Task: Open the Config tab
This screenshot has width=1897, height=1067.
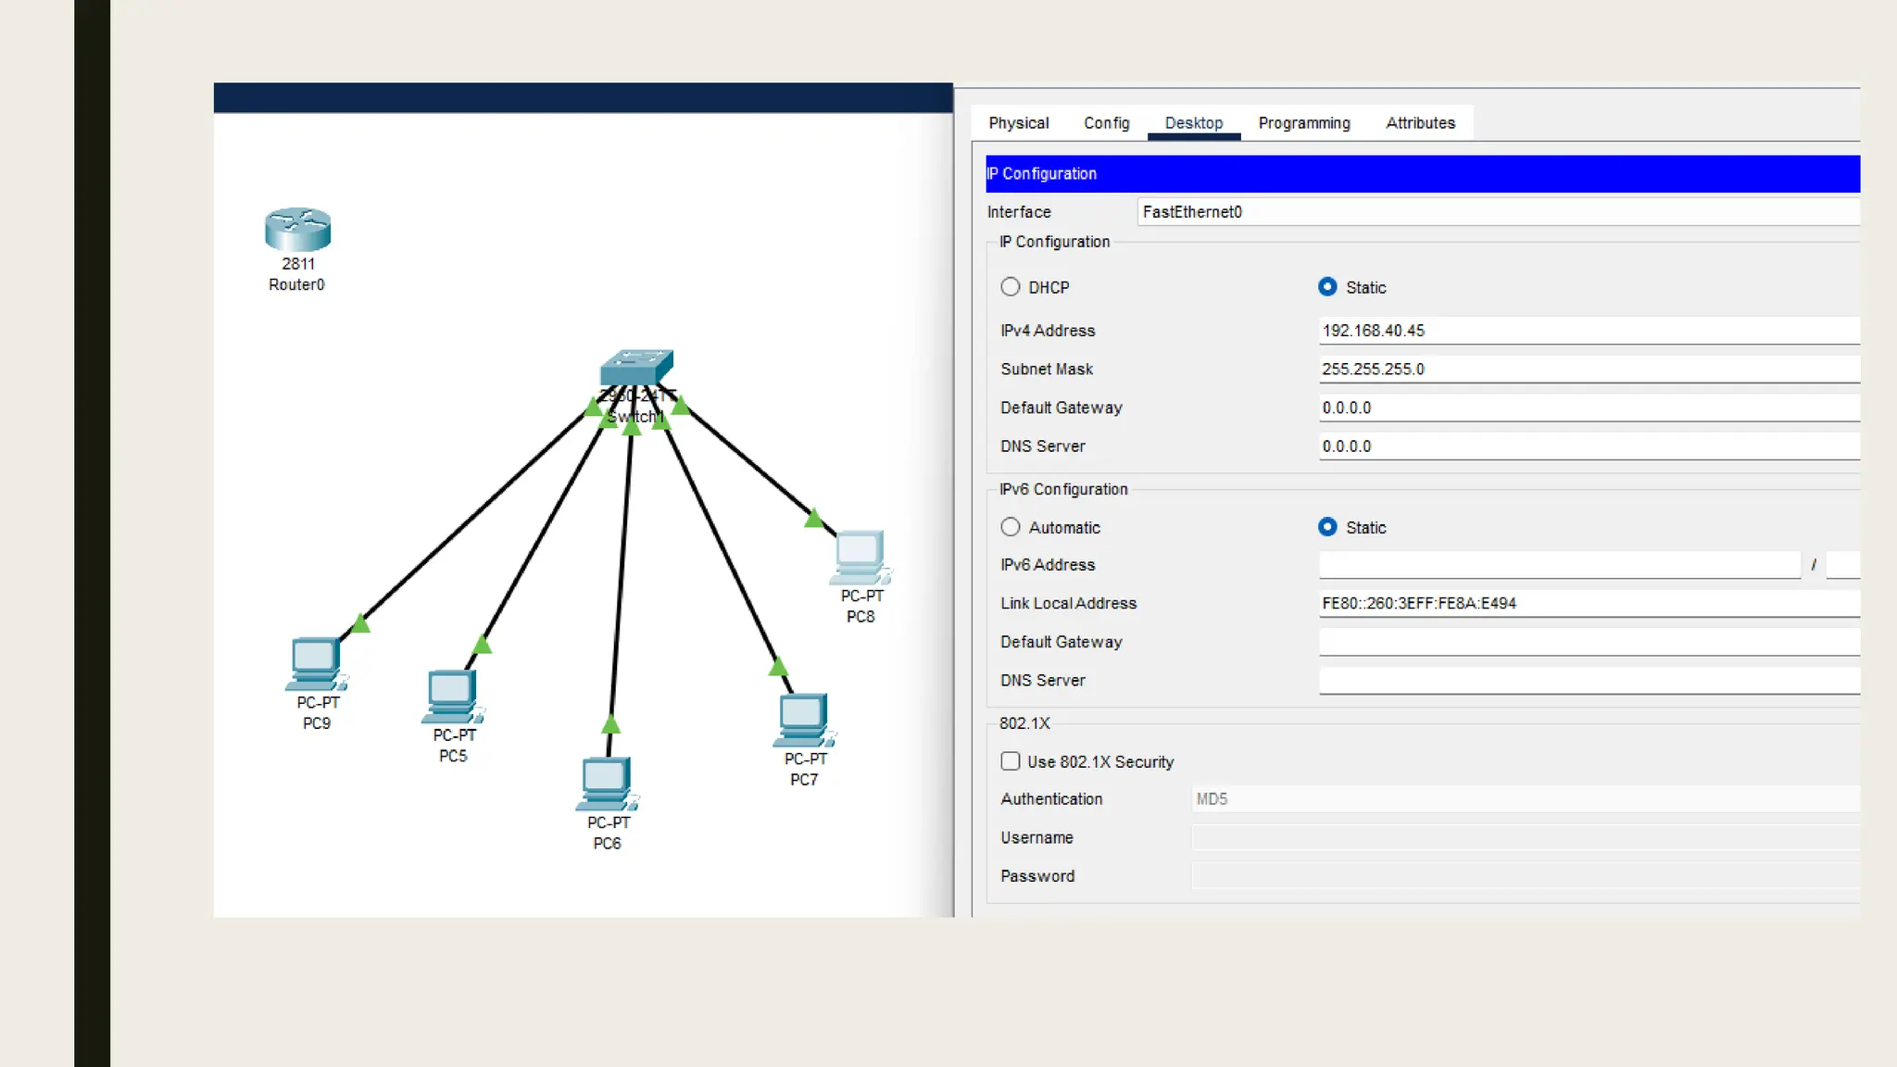Action: (x=1106, y=123)
